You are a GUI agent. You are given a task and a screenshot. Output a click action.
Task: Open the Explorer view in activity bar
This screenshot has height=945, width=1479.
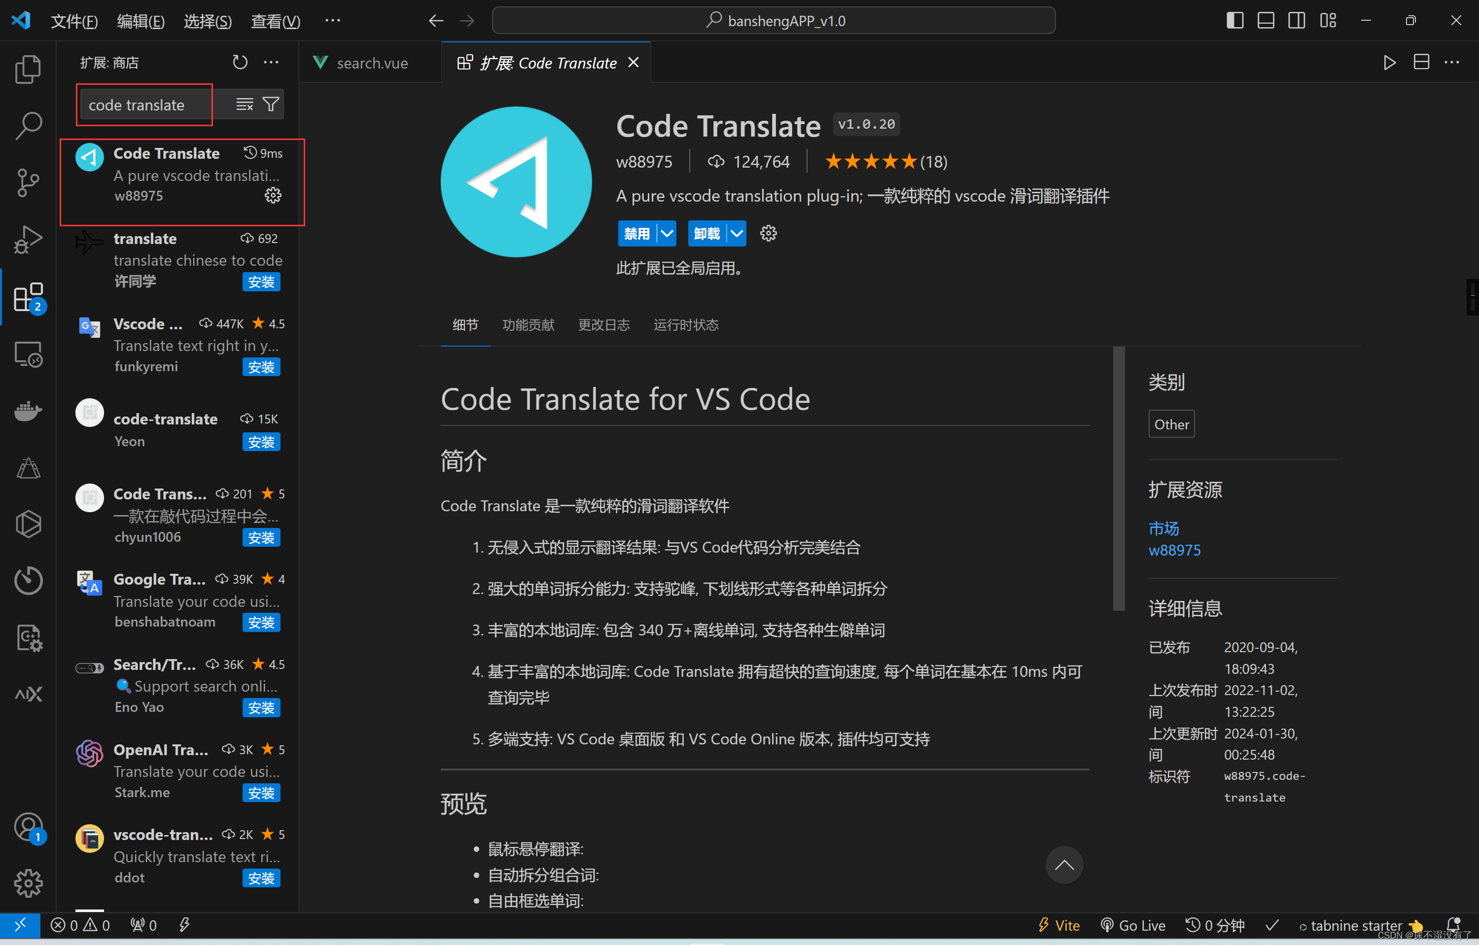pyautogui.click(x=28, y=69)
